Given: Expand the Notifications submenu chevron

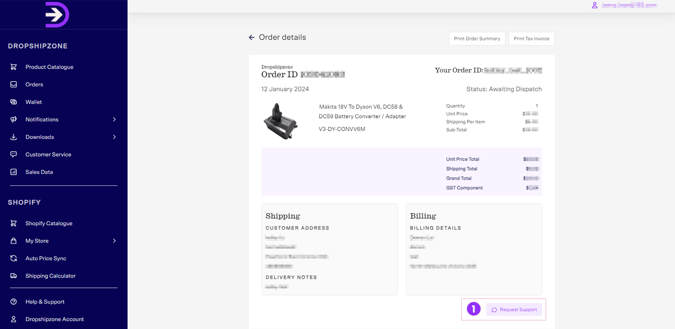Looking at the screenshot, I should [x=114, y=120].
